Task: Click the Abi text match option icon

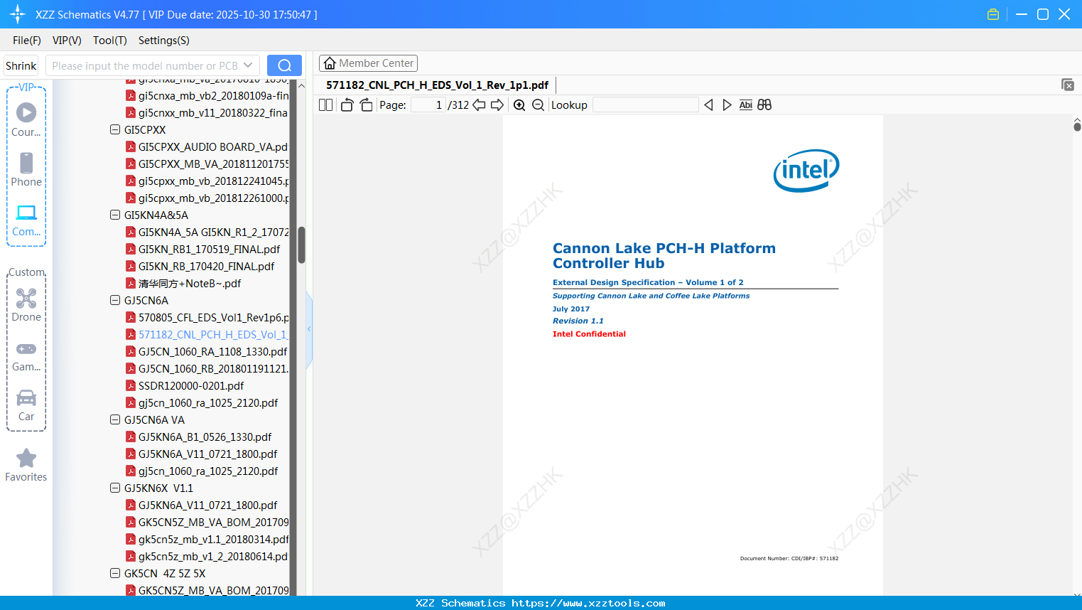Action: 745,105
